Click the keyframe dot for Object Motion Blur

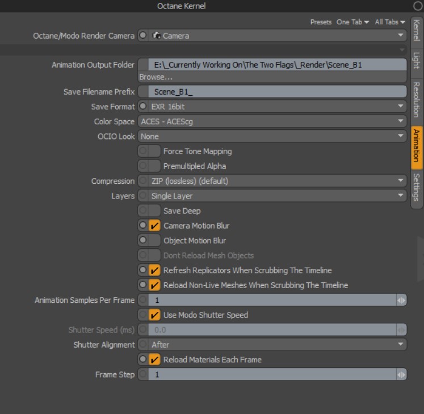(142, 240)
